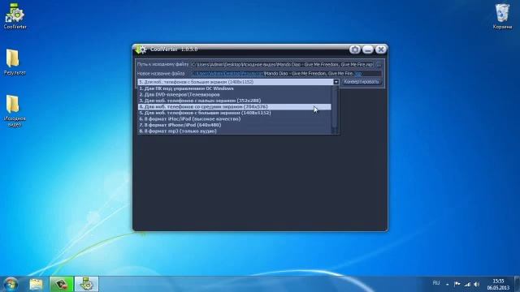Click the source file path field
520x292 pixels.
click(282, 65)
